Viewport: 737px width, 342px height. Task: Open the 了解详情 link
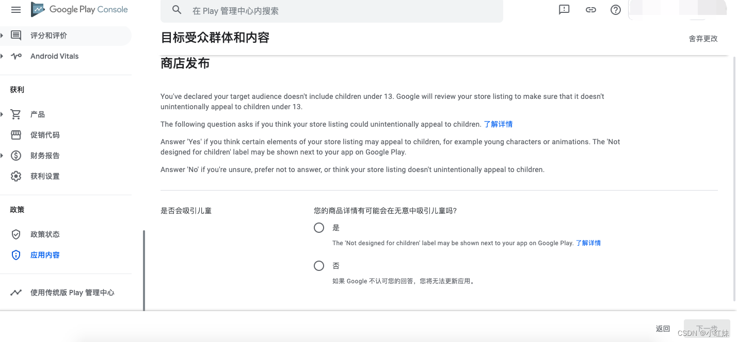tap(498, 124)
